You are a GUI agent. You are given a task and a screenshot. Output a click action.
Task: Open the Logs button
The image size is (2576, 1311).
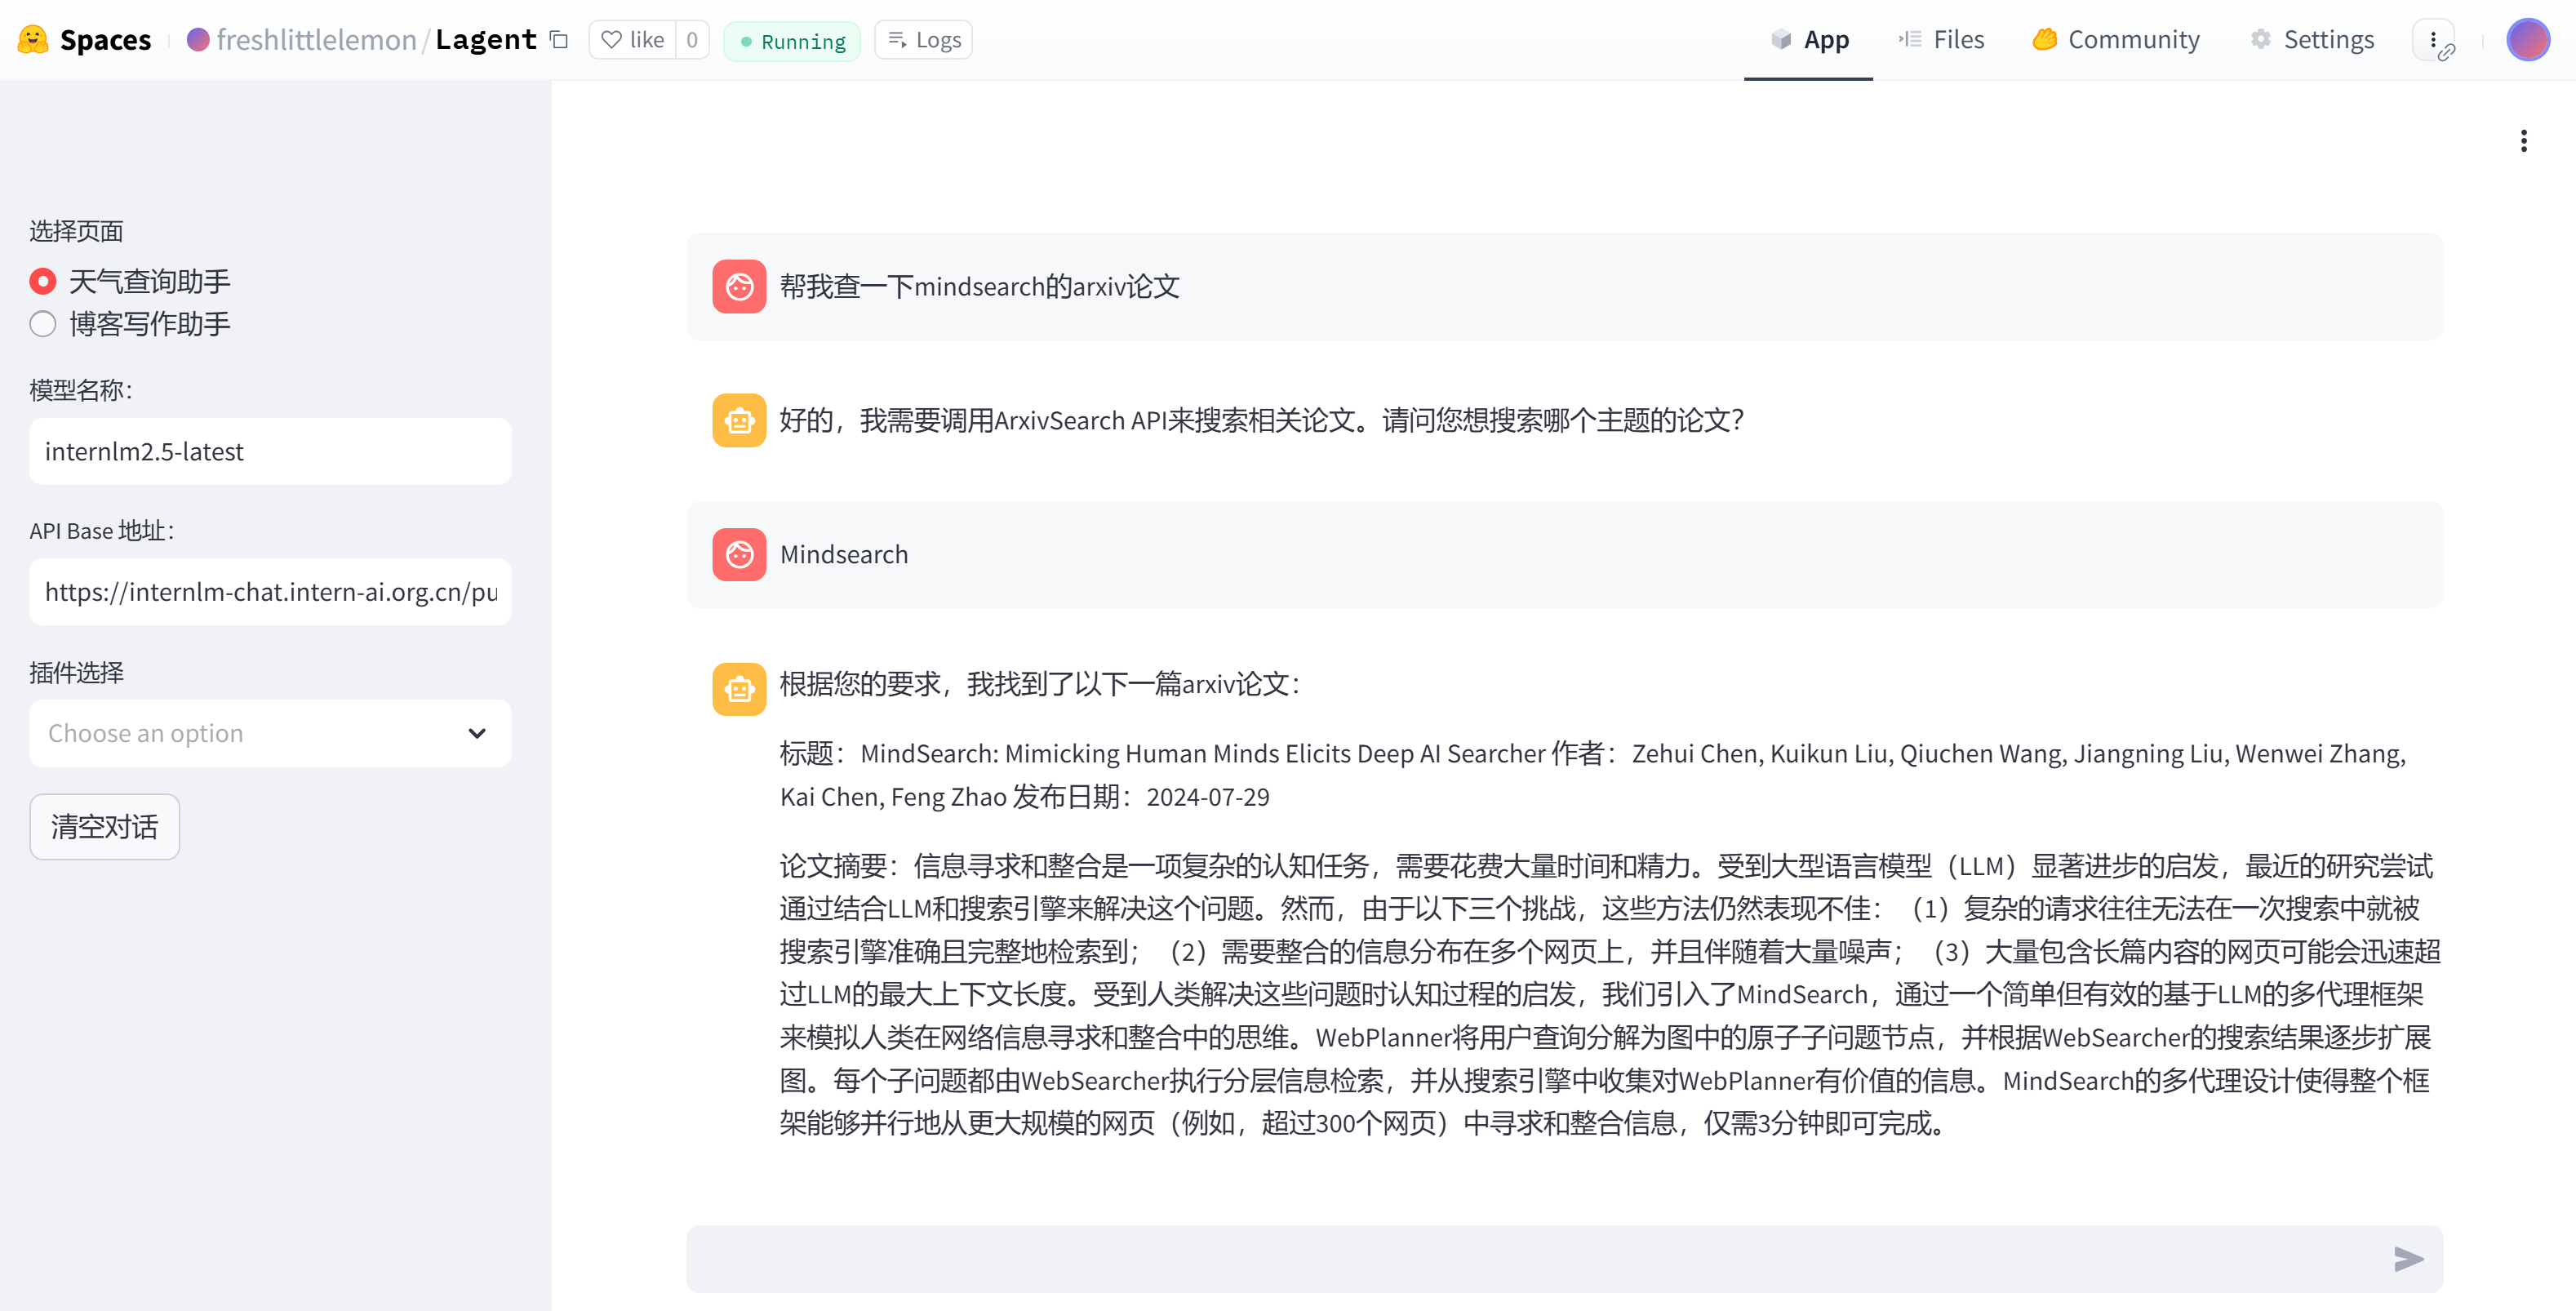pos(923,40)
